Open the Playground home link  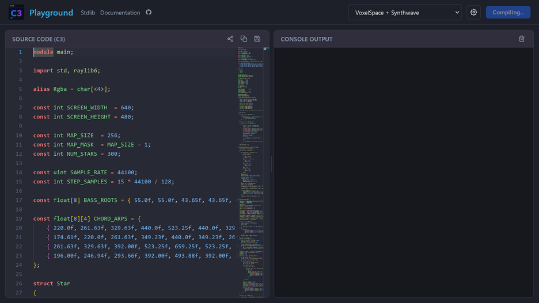coord(51,13)
